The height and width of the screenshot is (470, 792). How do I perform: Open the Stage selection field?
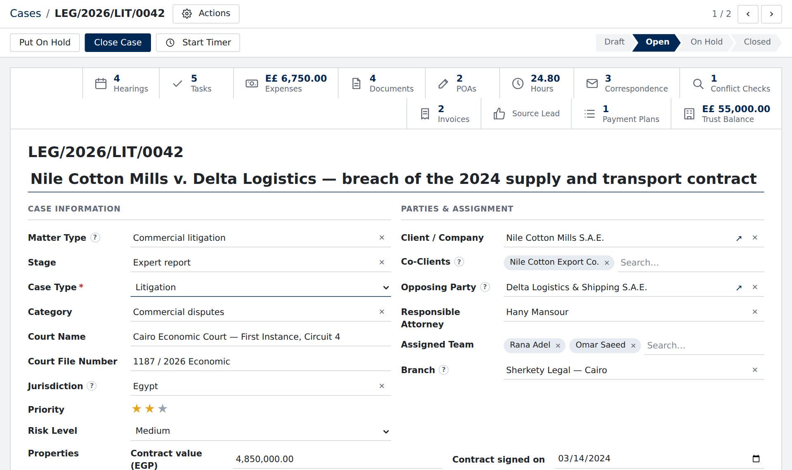click(x=261, y=263)
